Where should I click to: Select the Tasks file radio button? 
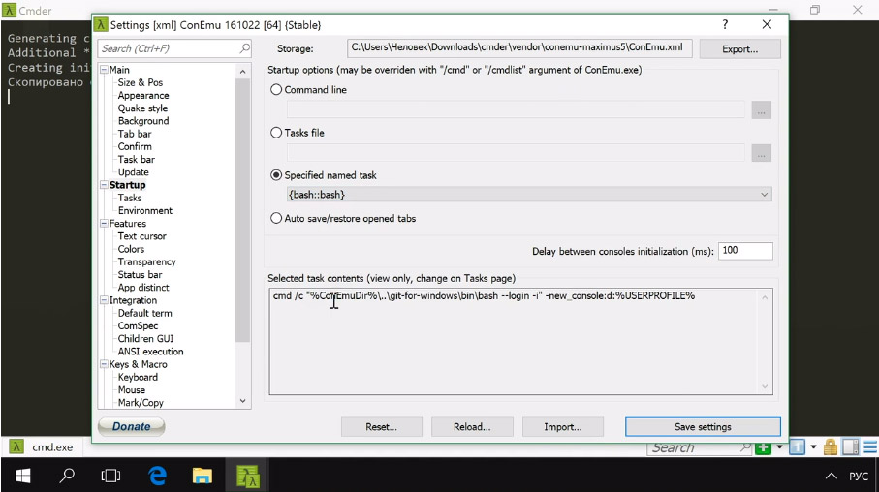(277, 133)
